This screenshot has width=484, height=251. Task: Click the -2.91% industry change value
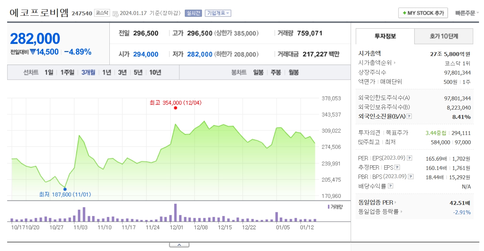click(462, 212)
